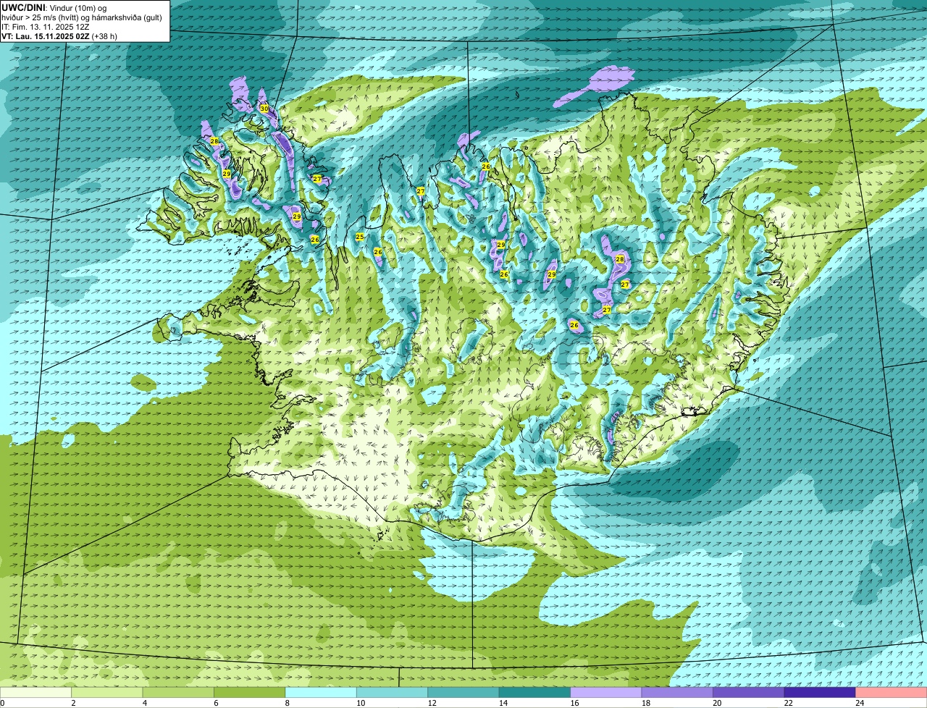Image resolution: width=927 pixels, height=708 pixels.
Task: Select the pink legend swatch above 24 m/s
Action: [x=892, y=692]
